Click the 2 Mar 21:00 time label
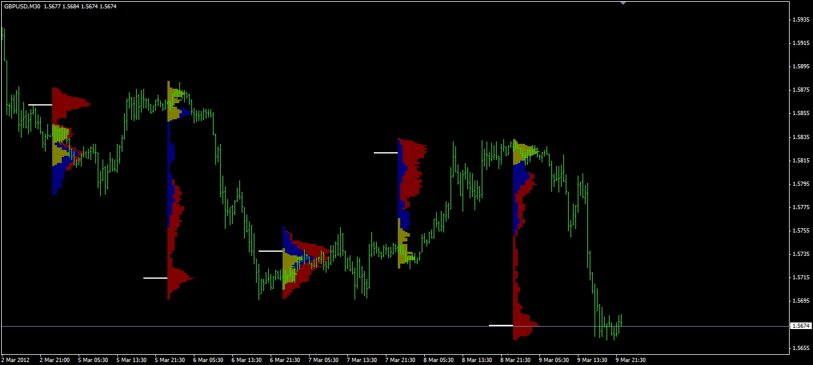 click(x=55, y=360)
